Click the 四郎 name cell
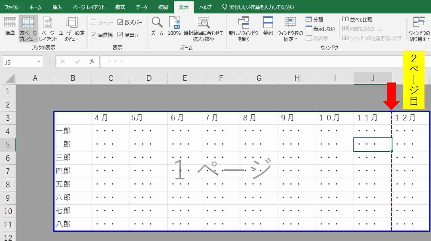The image size is (431, 241). click(73, 171)
